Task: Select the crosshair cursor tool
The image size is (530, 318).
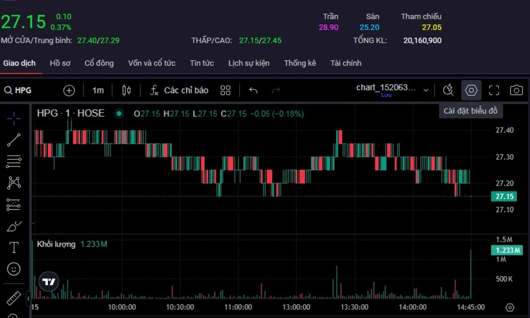Action: (14, 118)
